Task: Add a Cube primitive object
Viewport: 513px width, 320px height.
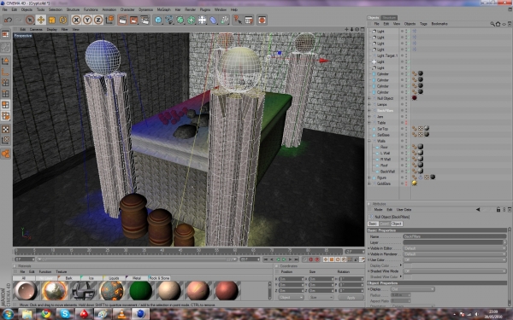Action: pos(158,20)
